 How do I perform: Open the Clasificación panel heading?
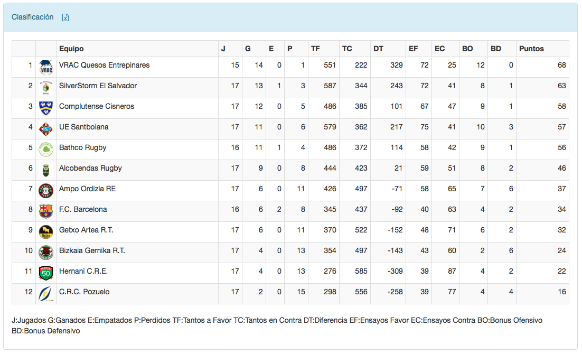click(x=33, y=17)
